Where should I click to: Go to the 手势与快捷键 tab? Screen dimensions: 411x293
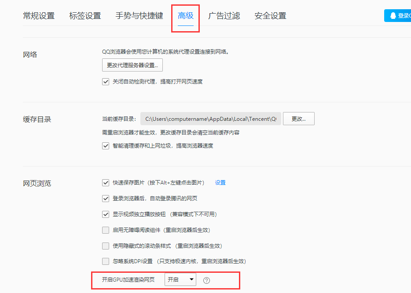[139, 16]
